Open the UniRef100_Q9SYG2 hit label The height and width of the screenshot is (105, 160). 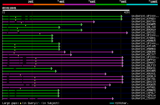[143, 33]
